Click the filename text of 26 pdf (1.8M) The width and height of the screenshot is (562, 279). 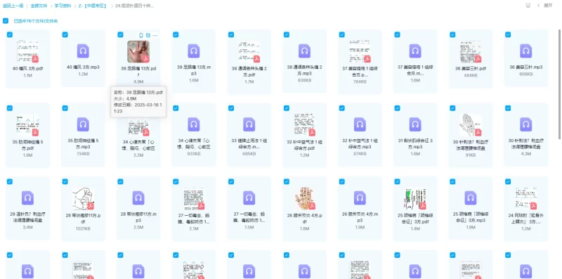[304, 219]
